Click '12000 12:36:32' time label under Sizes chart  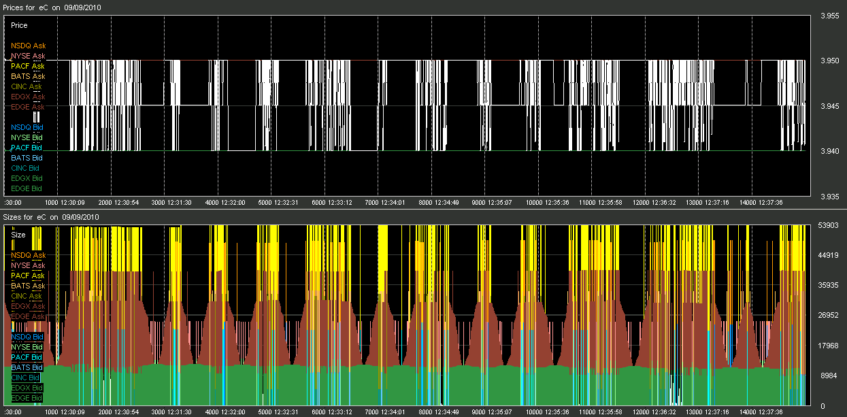[653, 412]
